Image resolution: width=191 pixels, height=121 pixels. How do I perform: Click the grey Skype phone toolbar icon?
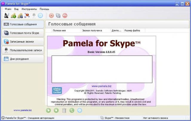58,15
